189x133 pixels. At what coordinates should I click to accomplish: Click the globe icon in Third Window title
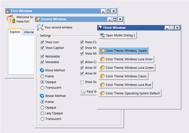pos(100,28)
